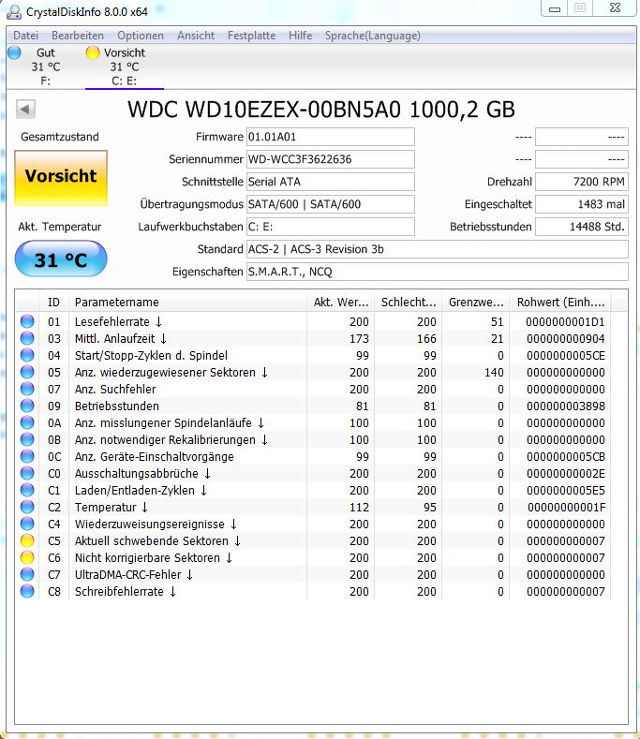Select Mittl. Anlaufzeit current value 173

tap(359, 339)
